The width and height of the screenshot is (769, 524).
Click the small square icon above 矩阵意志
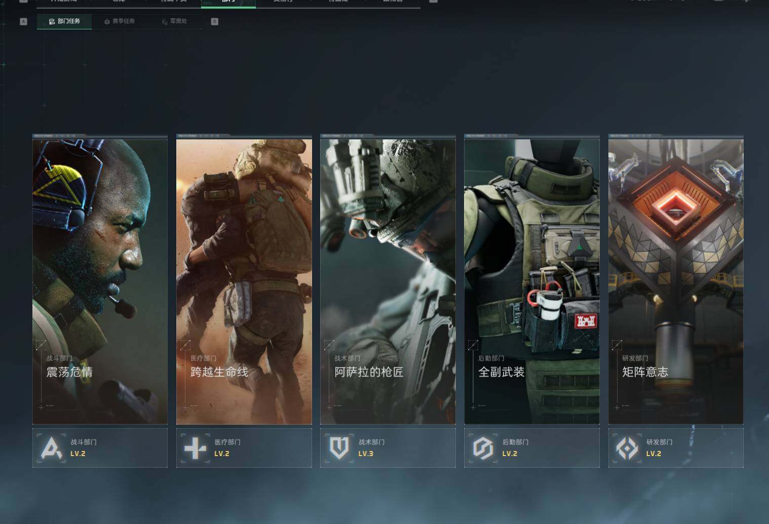pos(617,345)
